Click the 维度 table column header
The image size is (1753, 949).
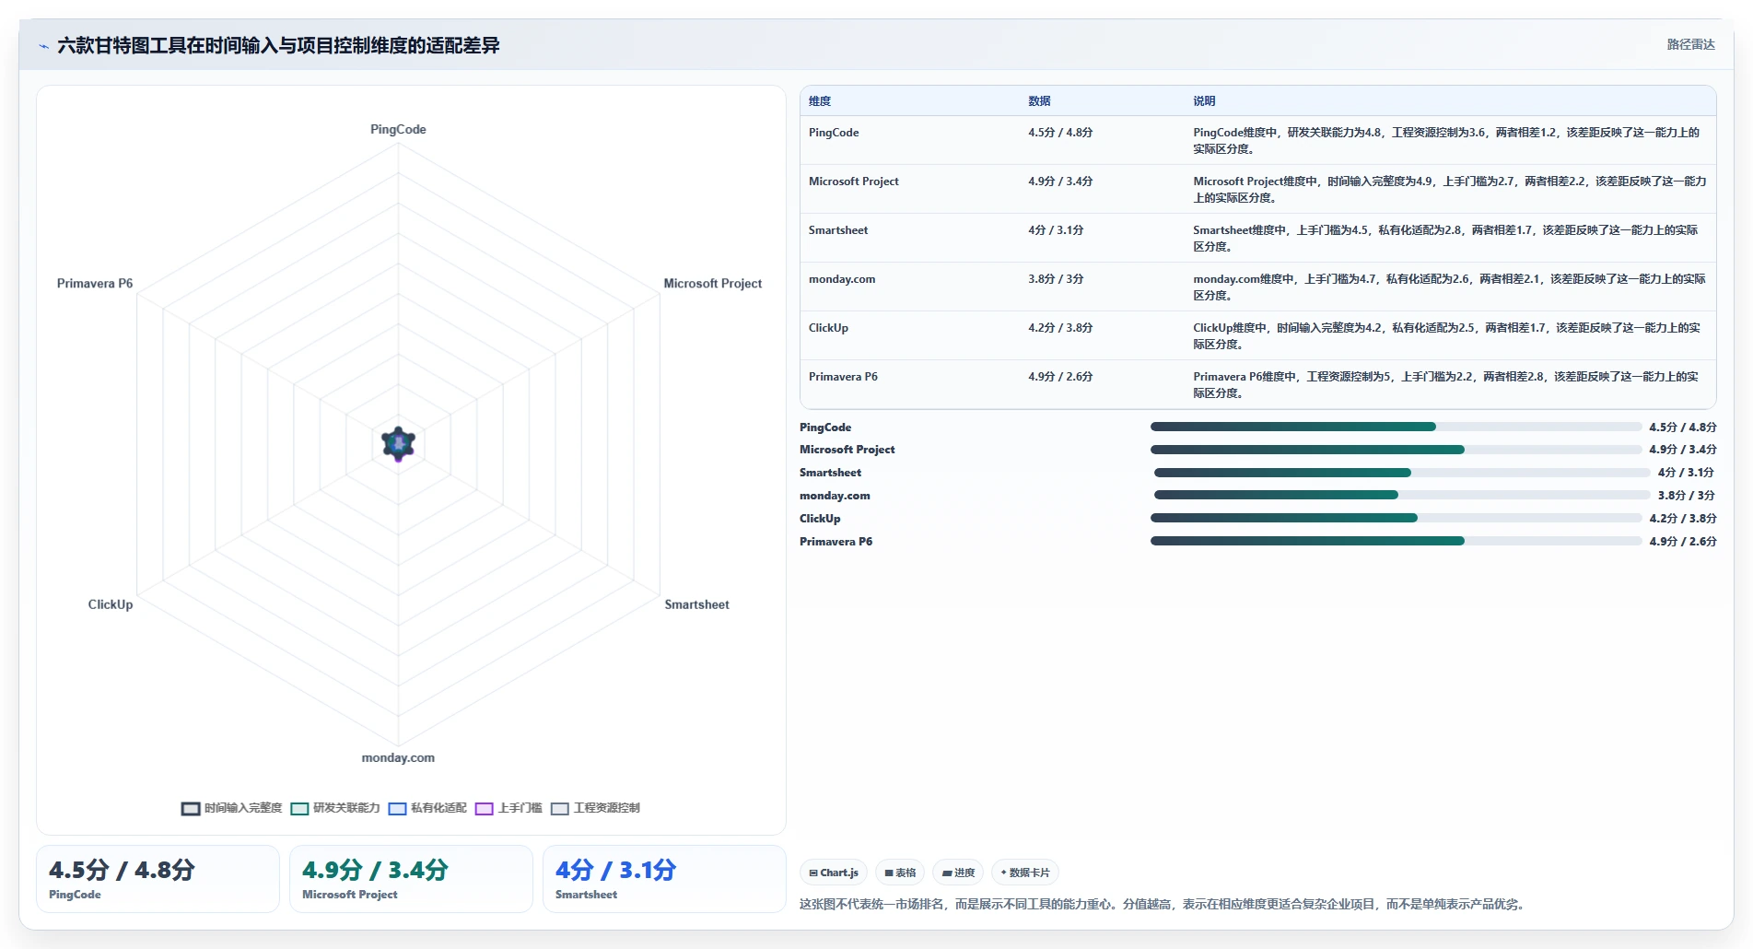click(x=820, y=101)
